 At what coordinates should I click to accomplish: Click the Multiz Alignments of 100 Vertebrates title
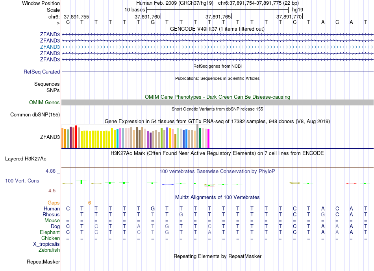[217, 197]
